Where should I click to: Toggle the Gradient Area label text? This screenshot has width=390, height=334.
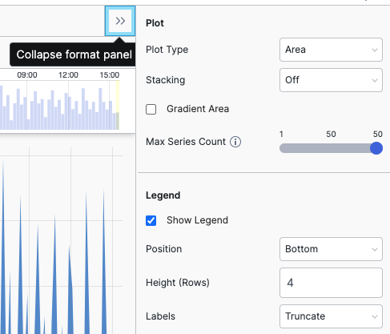click(x=198, y=109)
